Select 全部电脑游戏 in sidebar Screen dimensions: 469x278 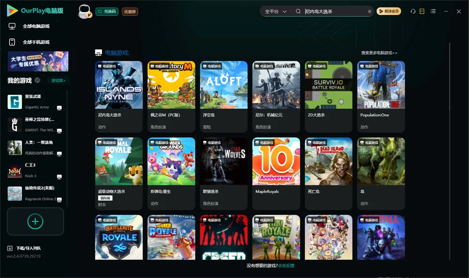(x=29, y=26)
